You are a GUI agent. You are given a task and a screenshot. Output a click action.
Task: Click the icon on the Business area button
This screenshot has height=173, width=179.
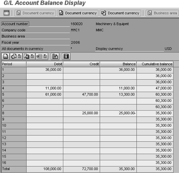coord(149,13)
